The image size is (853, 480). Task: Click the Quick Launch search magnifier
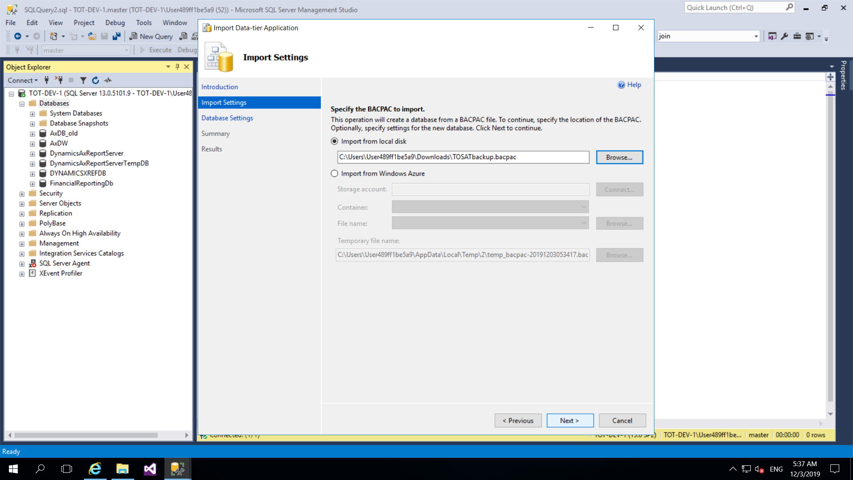coord(789,8)
